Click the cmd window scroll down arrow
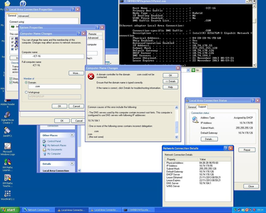This screenshot has width=266, height=213. pos(254,65)
